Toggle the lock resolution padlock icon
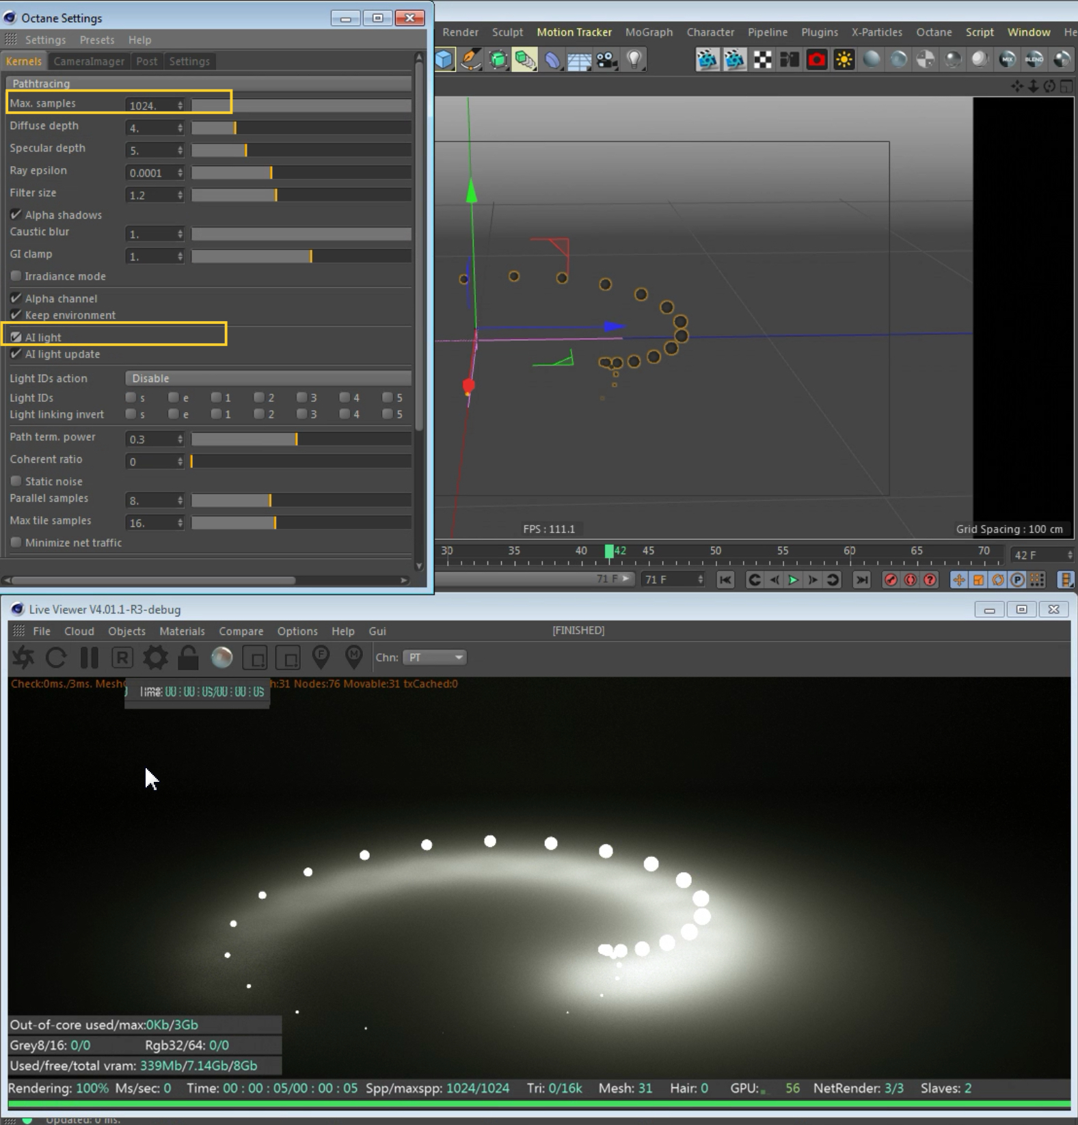 188,658
